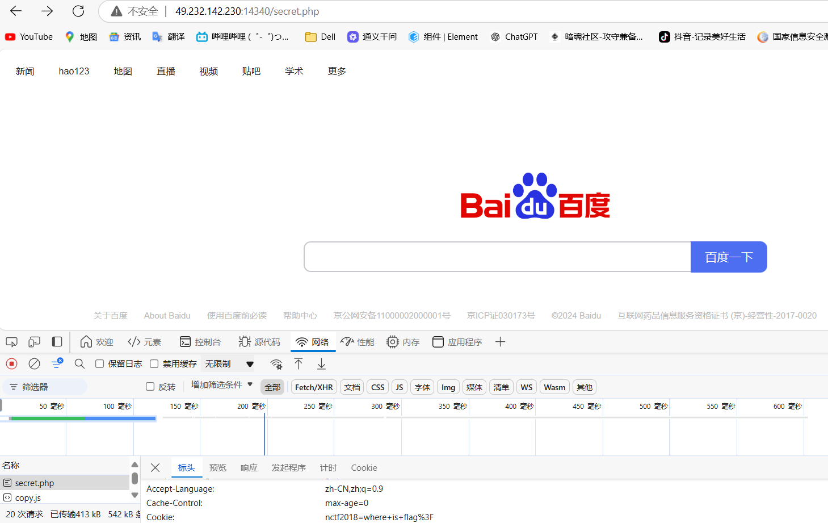
Task: Switch to the 性能 DevTools tab
Action: [358, 342]
